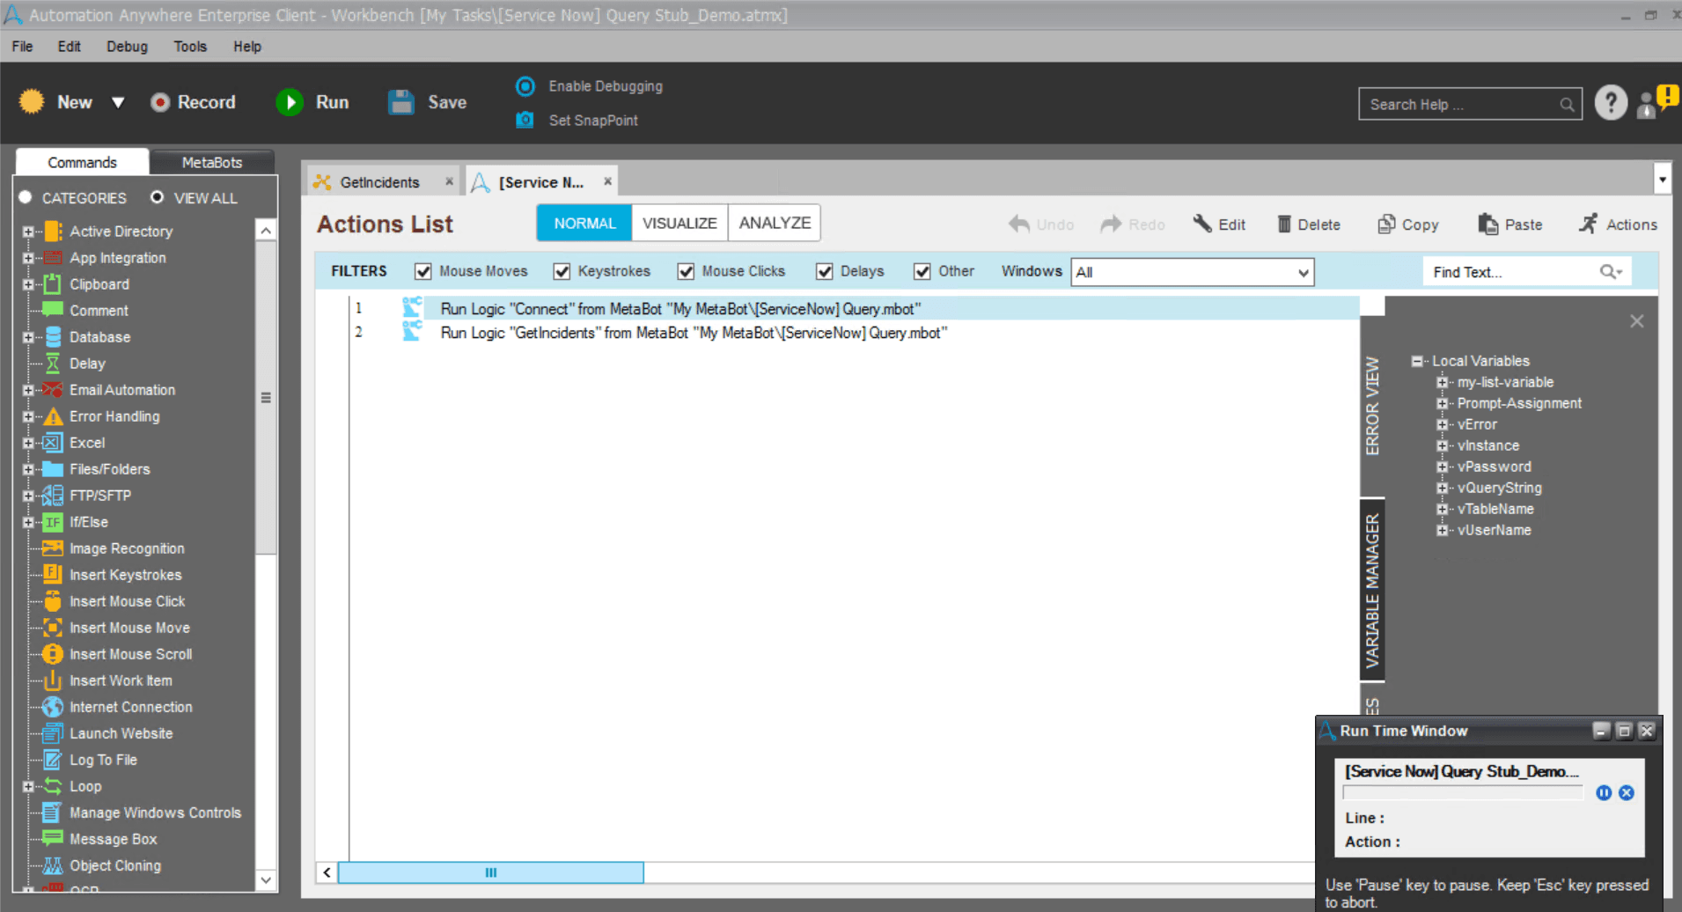The image size is (1682, 912).
Task: Expand the vPassword variable node
Action: pyautogui.click(x=1442, y=467)
